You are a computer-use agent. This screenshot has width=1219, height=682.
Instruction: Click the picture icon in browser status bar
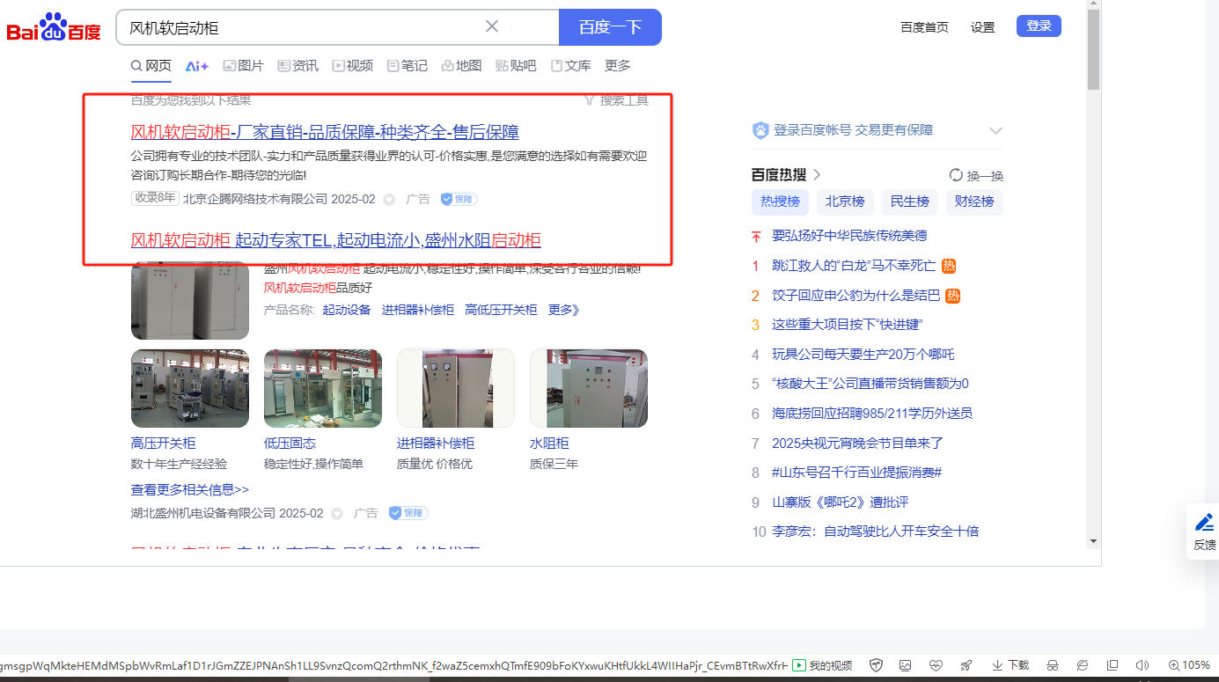906,665
